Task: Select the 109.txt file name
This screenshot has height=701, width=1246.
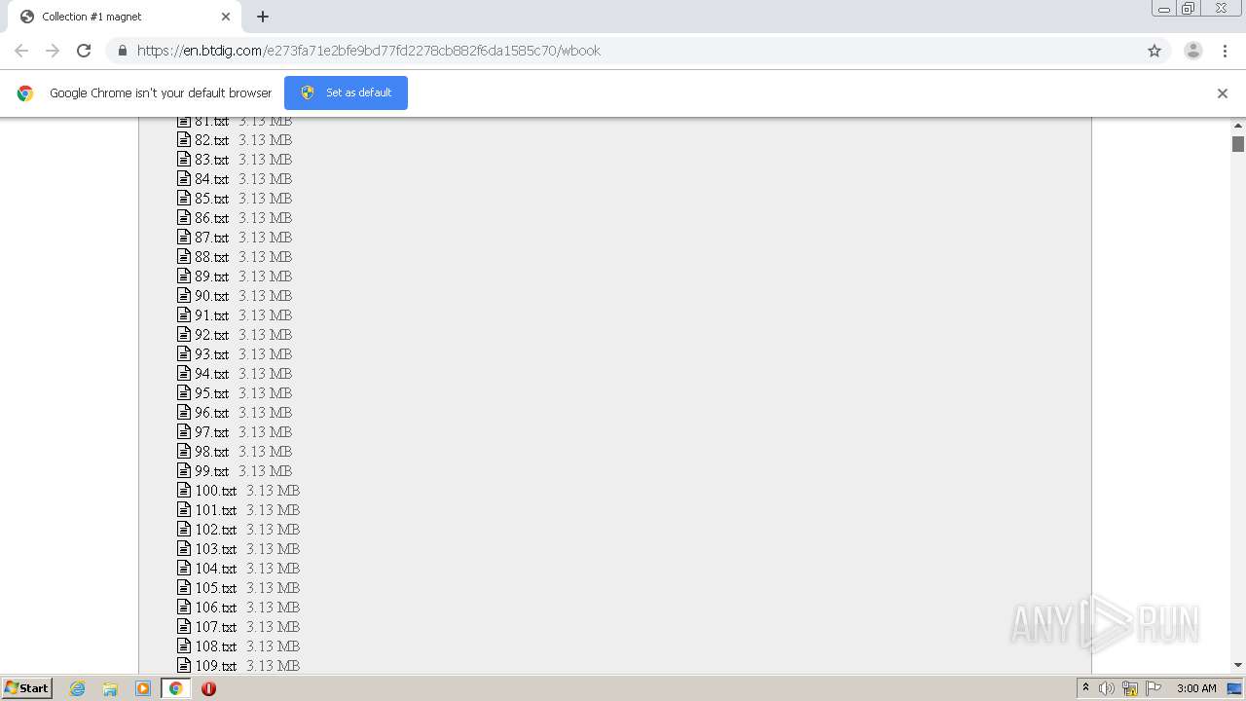Action: pyautogui.click(x=215, y=666)
